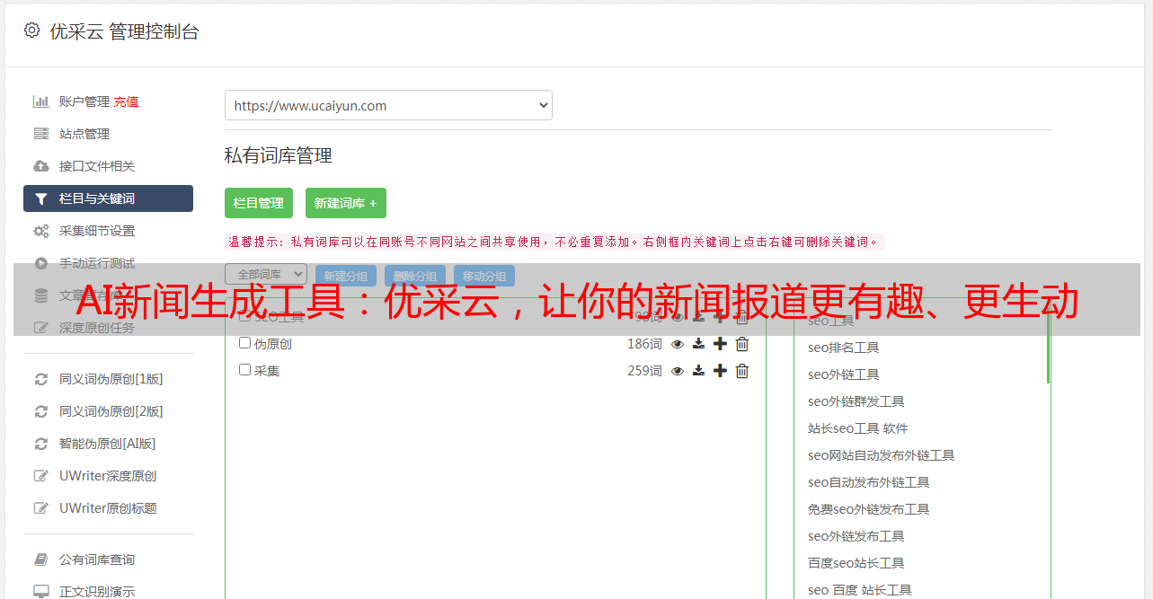Click the bar chart icon next to 账户管理

(x=40, y=101)
